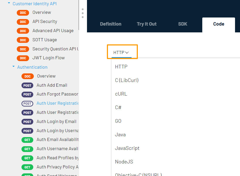Open the Advanced API Usage doc link
The height and width of the screenshot is (176, 240).
tap(53, 31)
